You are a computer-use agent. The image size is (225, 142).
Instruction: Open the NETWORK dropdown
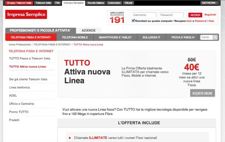click(x=209, y=3)
